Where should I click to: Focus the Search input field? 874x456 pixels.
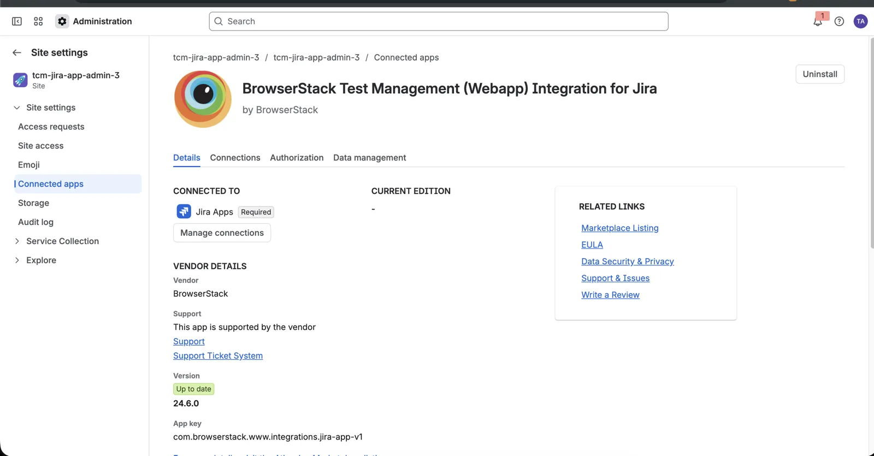pos(439,21)
